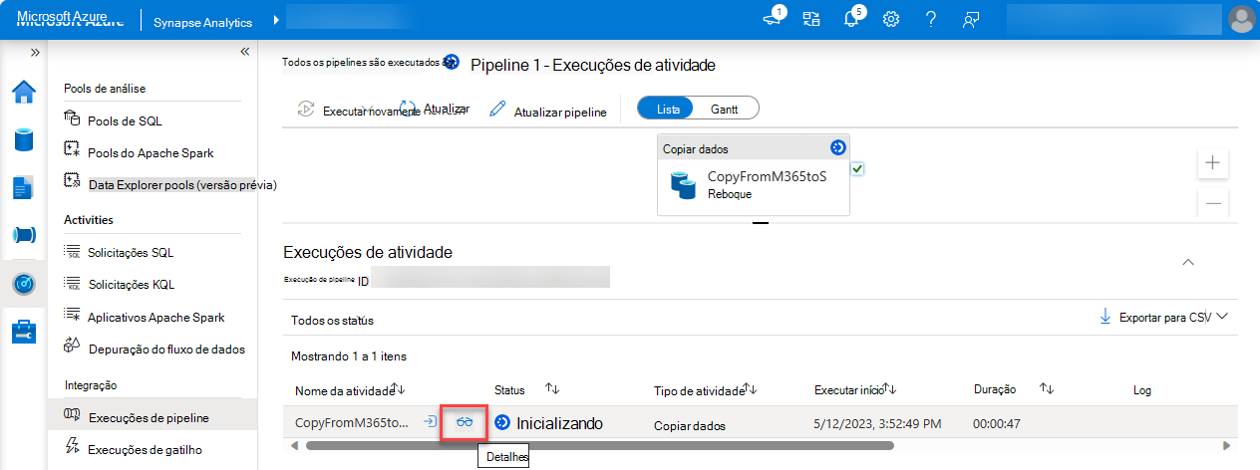This screenshot has height=470, width=1260.
Task: Click the Copiar dados type cell
Action: (690, 425)
